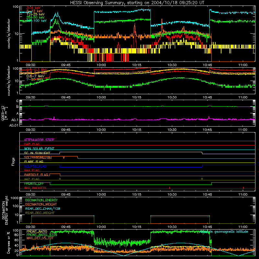Click the SC_IN_SUNLIGHT flag label

point(37,153)
